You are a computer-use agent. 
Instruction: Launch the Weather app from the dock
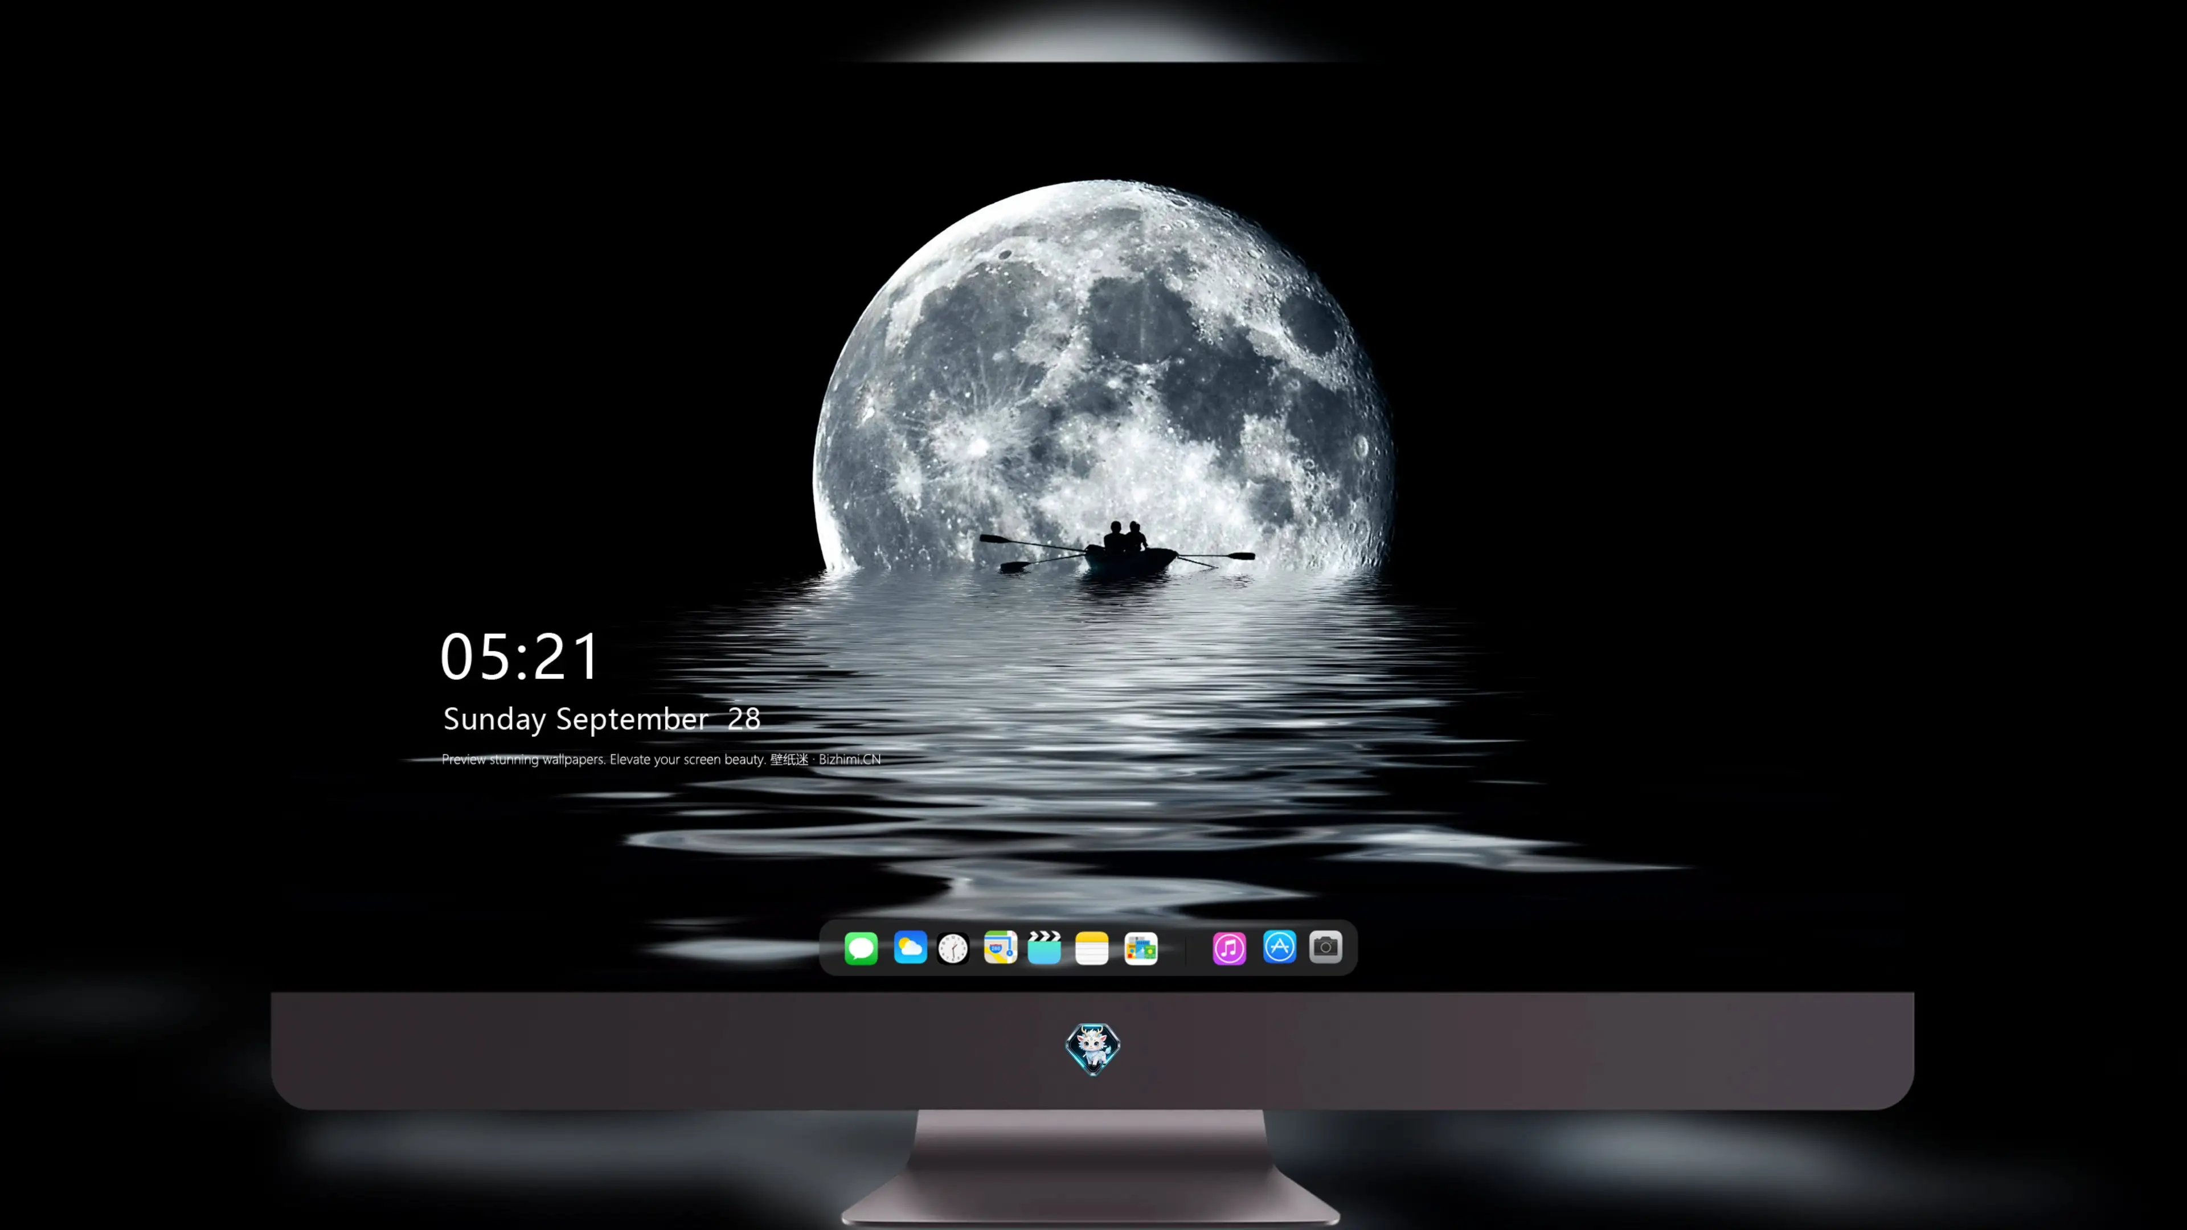(910, 948)
